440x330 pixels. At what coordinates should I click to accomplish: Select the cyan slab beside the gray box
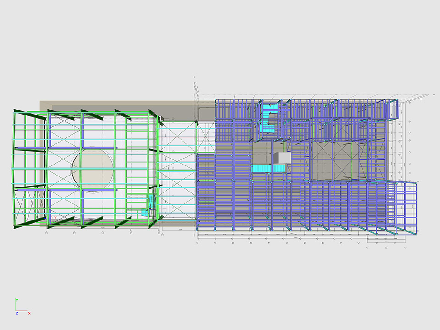(x=263, y=169)
